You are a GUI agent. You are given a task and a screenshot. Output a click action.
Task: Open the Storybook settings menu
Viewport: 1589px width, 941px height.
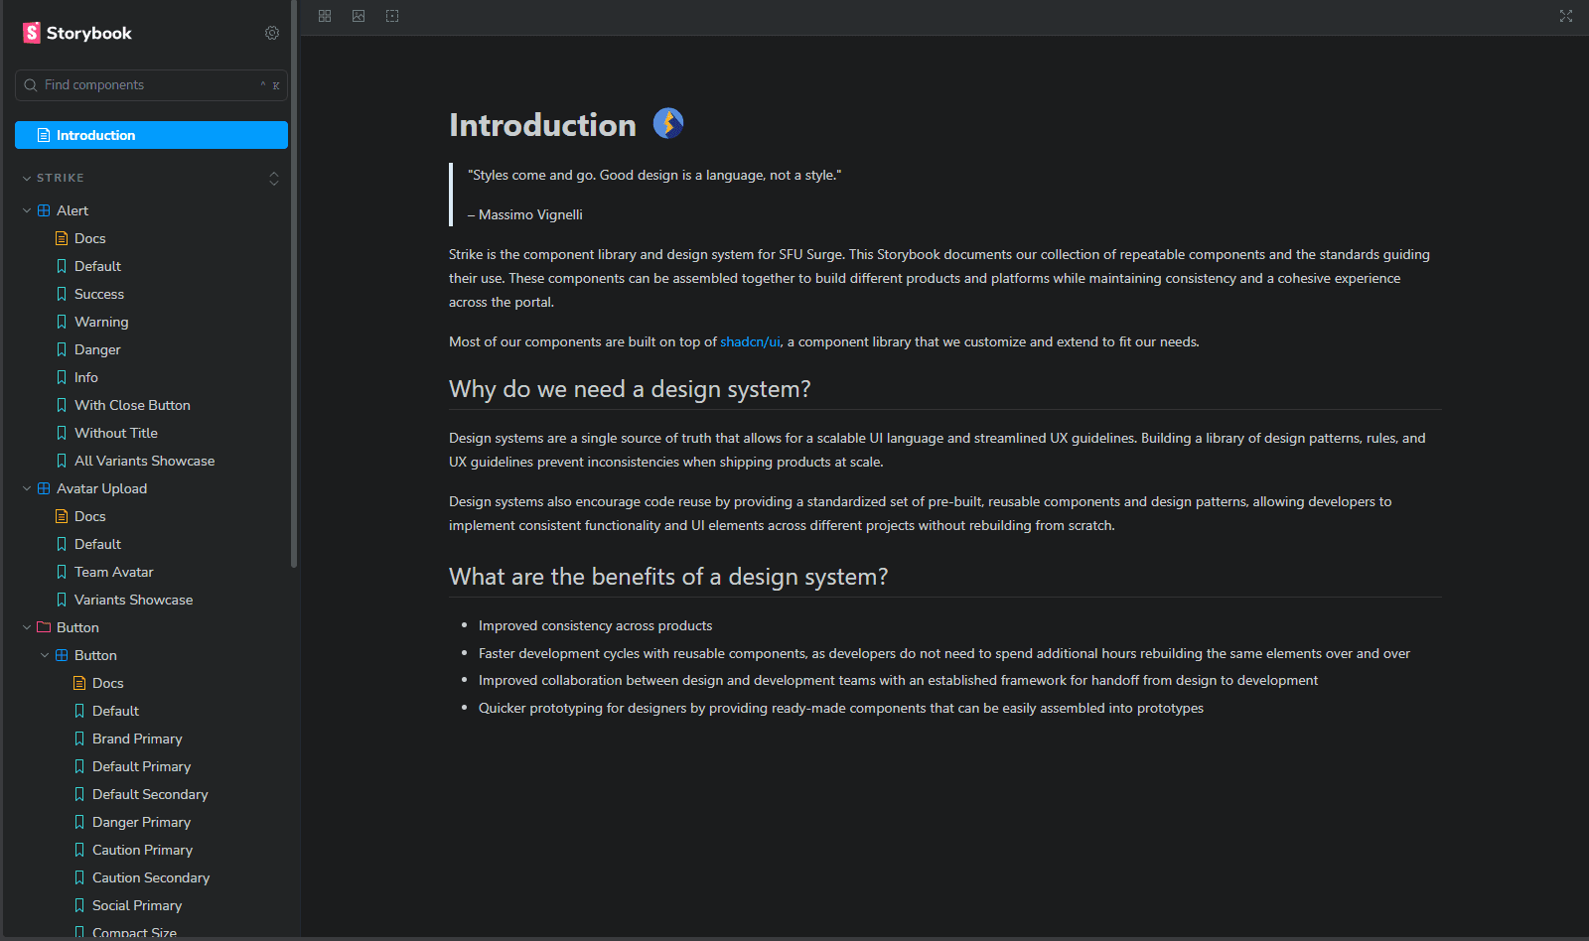(271, 33)
